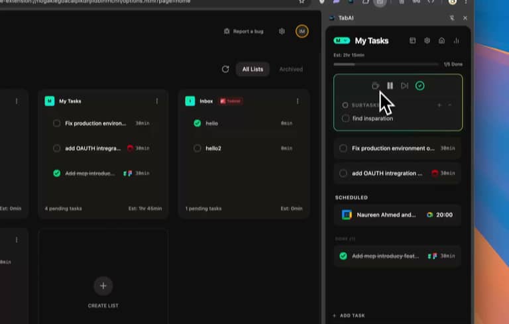Open the settings gear beside Report a bug

(x=282, y=31)
